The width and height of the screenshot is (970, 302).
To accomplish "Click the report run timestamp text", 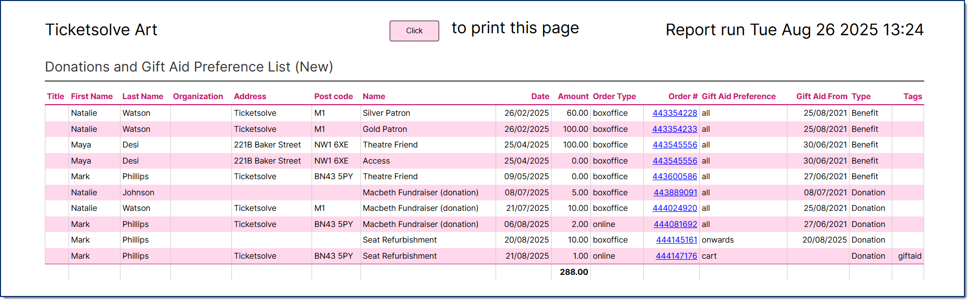I will pyautogui.click(x=795, y=30).
